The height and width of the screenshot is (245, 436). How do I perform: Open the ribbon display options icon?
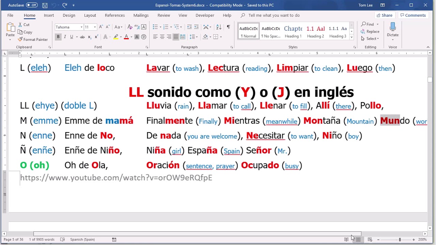point(383,5)
